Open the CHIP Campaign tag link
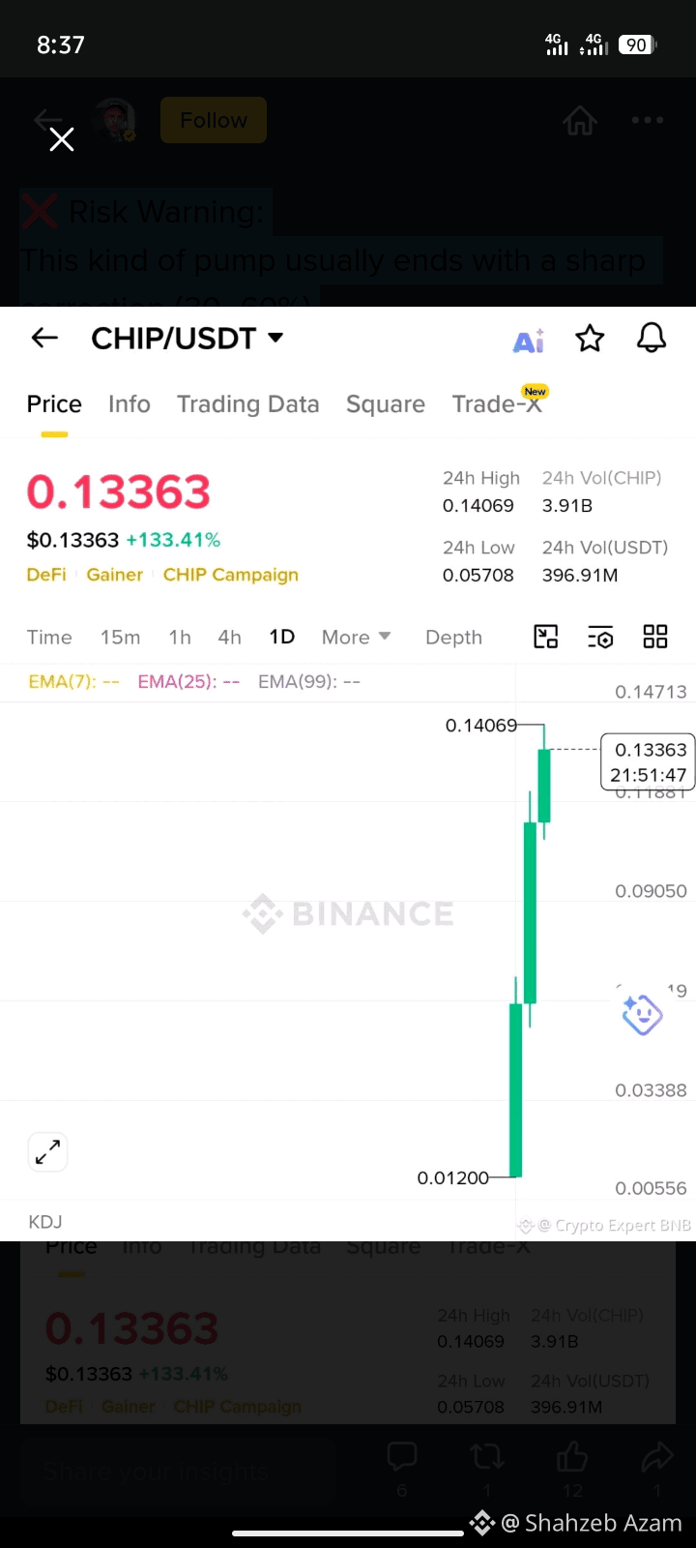 click(x=231, y=575)
